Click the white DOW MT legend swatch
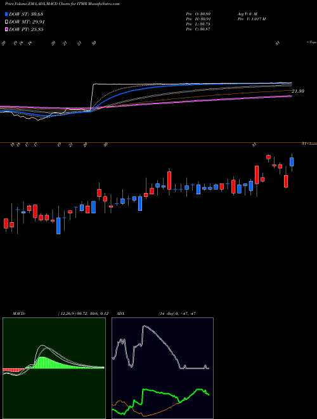Image resolution: width=317 pixels, height=419 pixels. 6,22
